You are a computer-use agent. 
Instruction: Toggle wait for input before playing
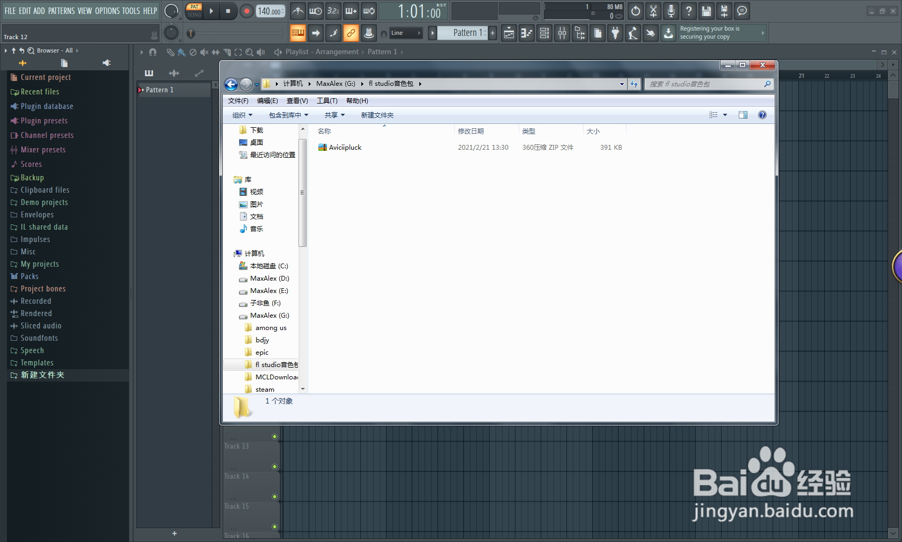(x=316, y=11)
